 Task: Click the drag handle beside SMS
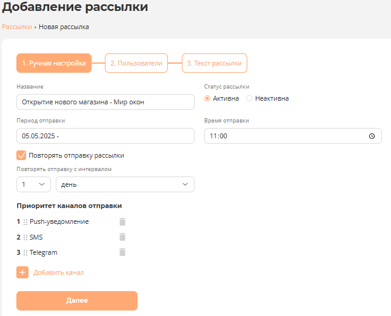(25, 237)
